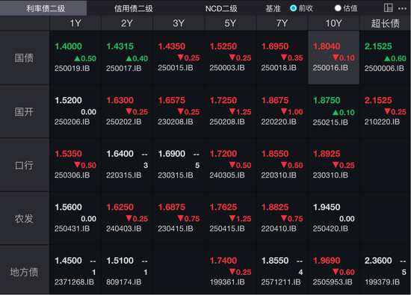Open bond 250202.IB yielding 1.6300
Image resolution: width=411 pixels, height=295 pixels.
click(x=127, y=111)
